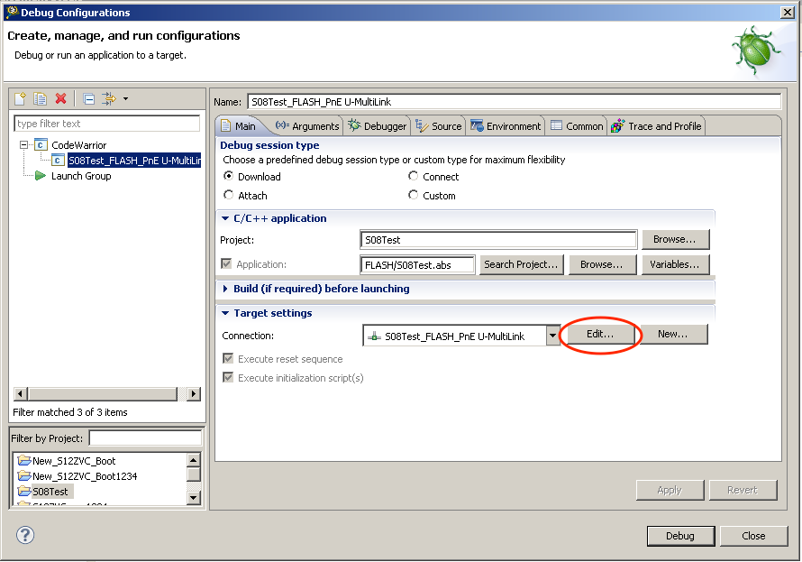Select the Launch Group tree item
The height and width of the screenshot is (562, 802).
click(80, 176)
